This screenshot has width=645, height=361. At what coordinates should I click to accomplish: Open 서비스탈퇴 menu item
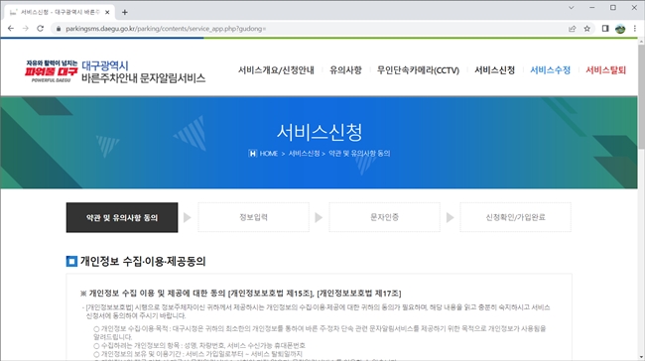[x=605, y=70]
